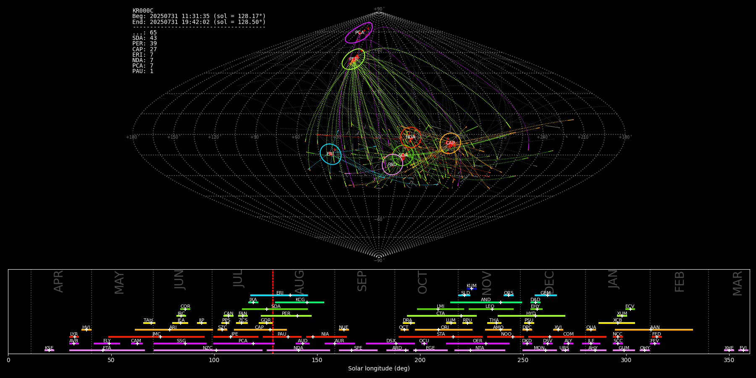
Task: Click the x-axis tick label 350
Action: click(x=729, y=360)
